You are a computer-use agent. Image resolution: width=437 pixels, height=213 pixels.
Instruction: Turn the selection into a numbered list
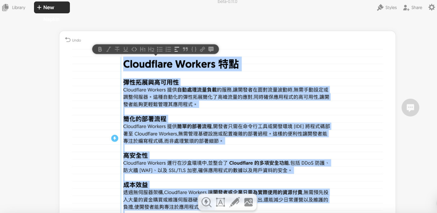pyautogui.click(x=168, y=49)
